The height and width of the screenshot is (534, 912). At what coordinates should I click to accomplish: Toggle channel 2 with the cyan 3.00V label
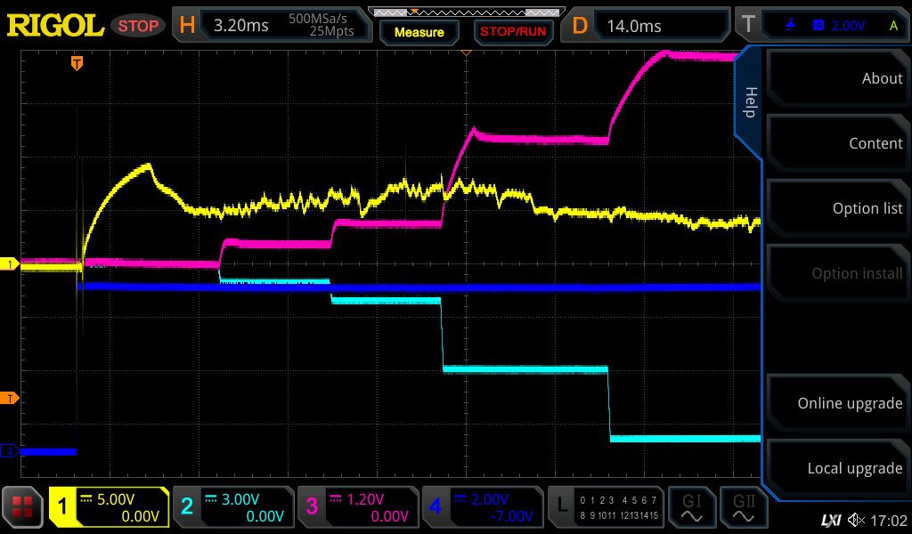pyautogui.click(x=232, y=507)
